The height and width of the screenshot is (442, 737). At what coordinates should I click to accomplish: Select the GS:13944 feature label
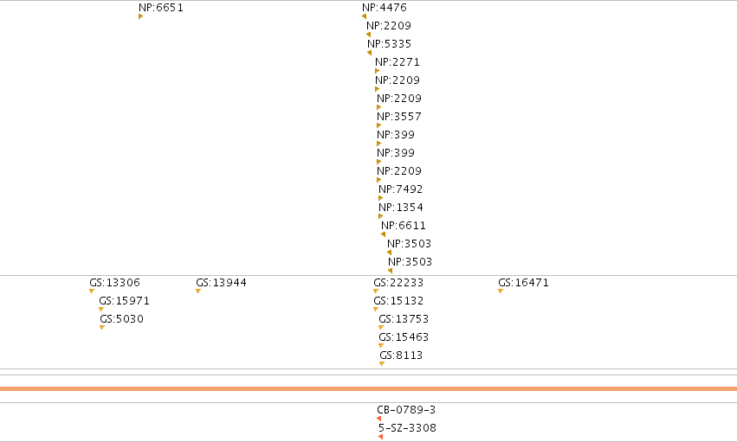221,283
